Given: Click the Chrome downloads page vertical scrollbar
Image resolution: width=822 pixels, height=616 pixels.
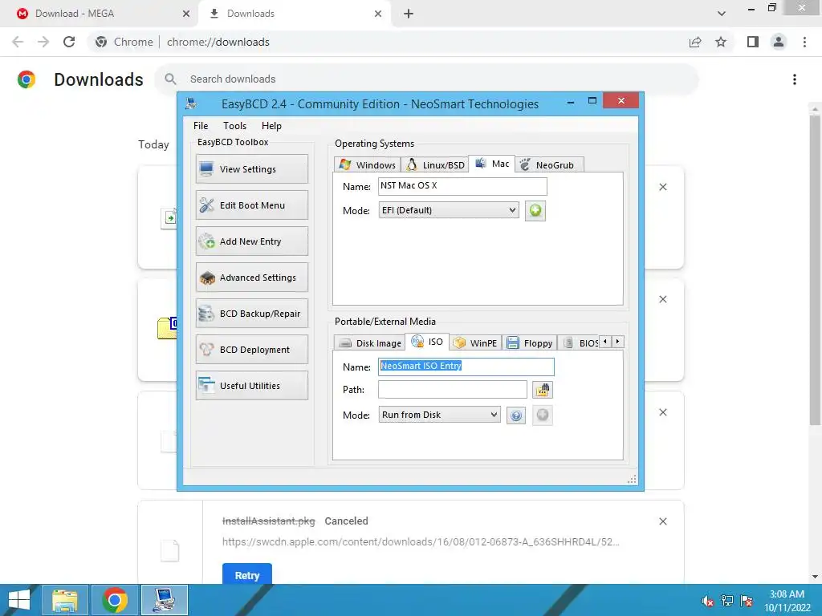Looking at the screenshot, I should point(814,269).
